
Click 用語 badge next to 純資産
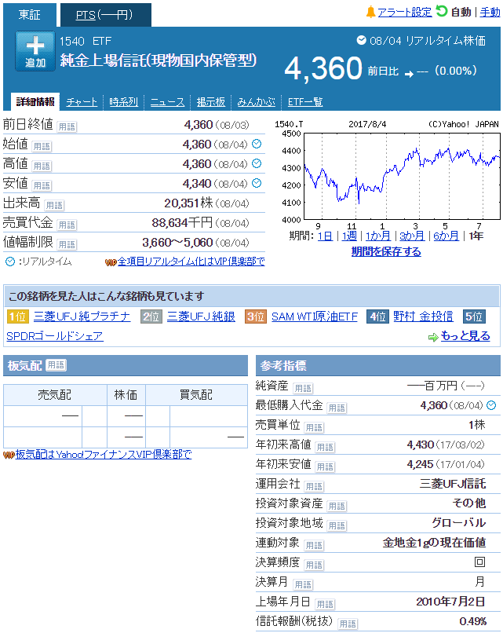click(x=303, y=388)
